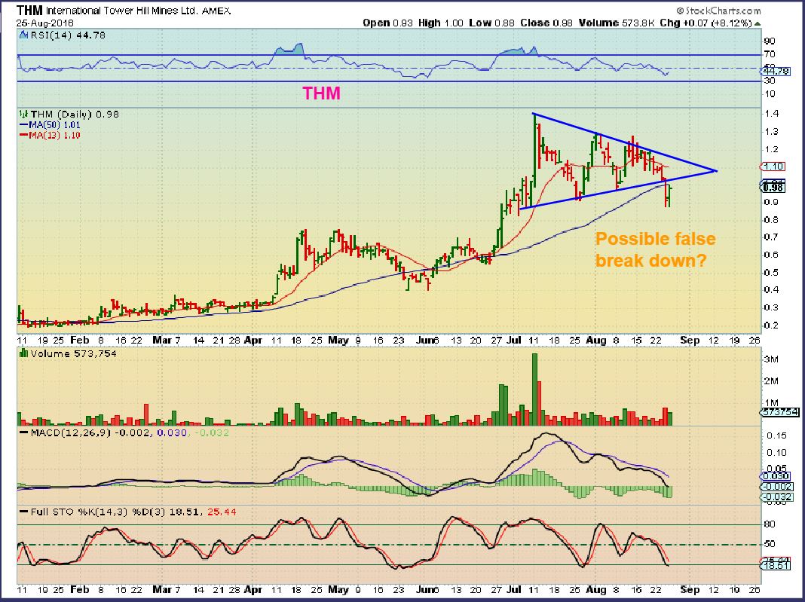This screenshot has width=805, height=602.
Task: Click the 25-Aug-2016 date label
Action: (x=44, y=23)
